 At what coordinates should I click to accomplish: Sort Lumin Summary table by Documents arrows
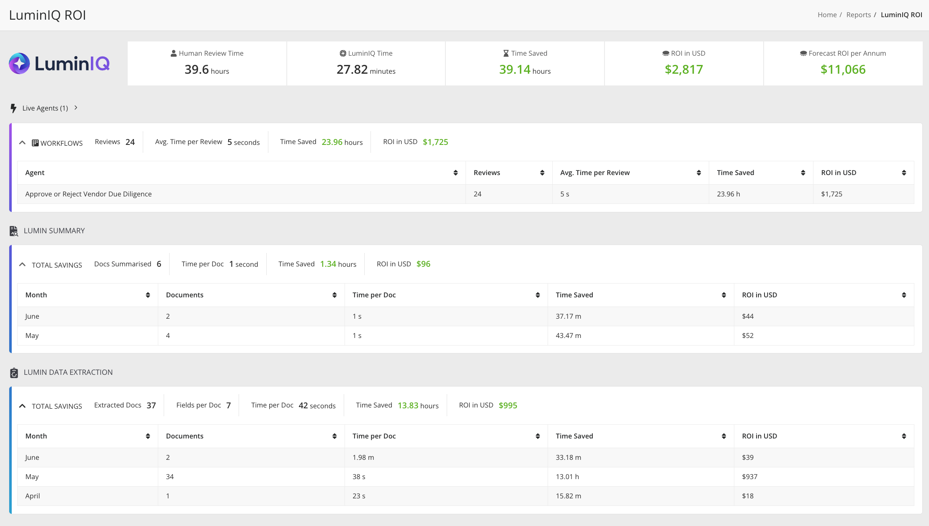335,295
